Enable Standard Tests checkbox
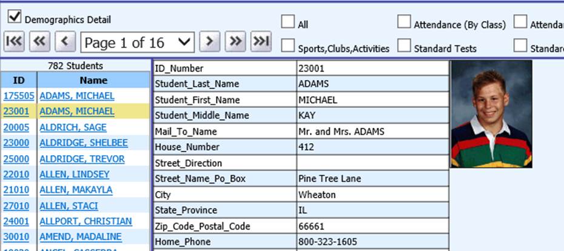The width and height of the screenshot is (564, 251). click(x=404, y=45)
